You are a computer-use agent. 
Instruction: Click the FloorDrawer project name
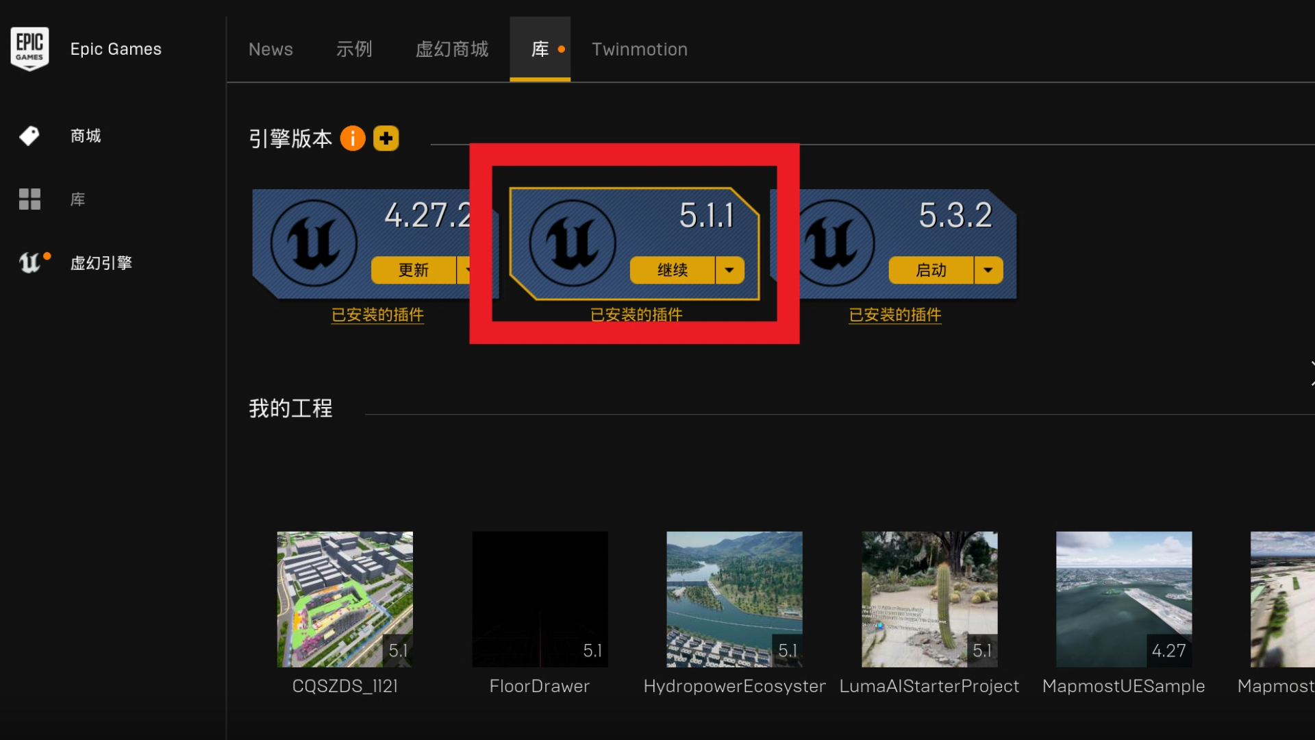point(540,686)
